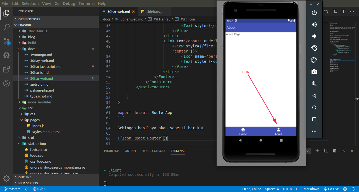
Task: Open index.js under pages folder
Action: [x=38, y=126]
